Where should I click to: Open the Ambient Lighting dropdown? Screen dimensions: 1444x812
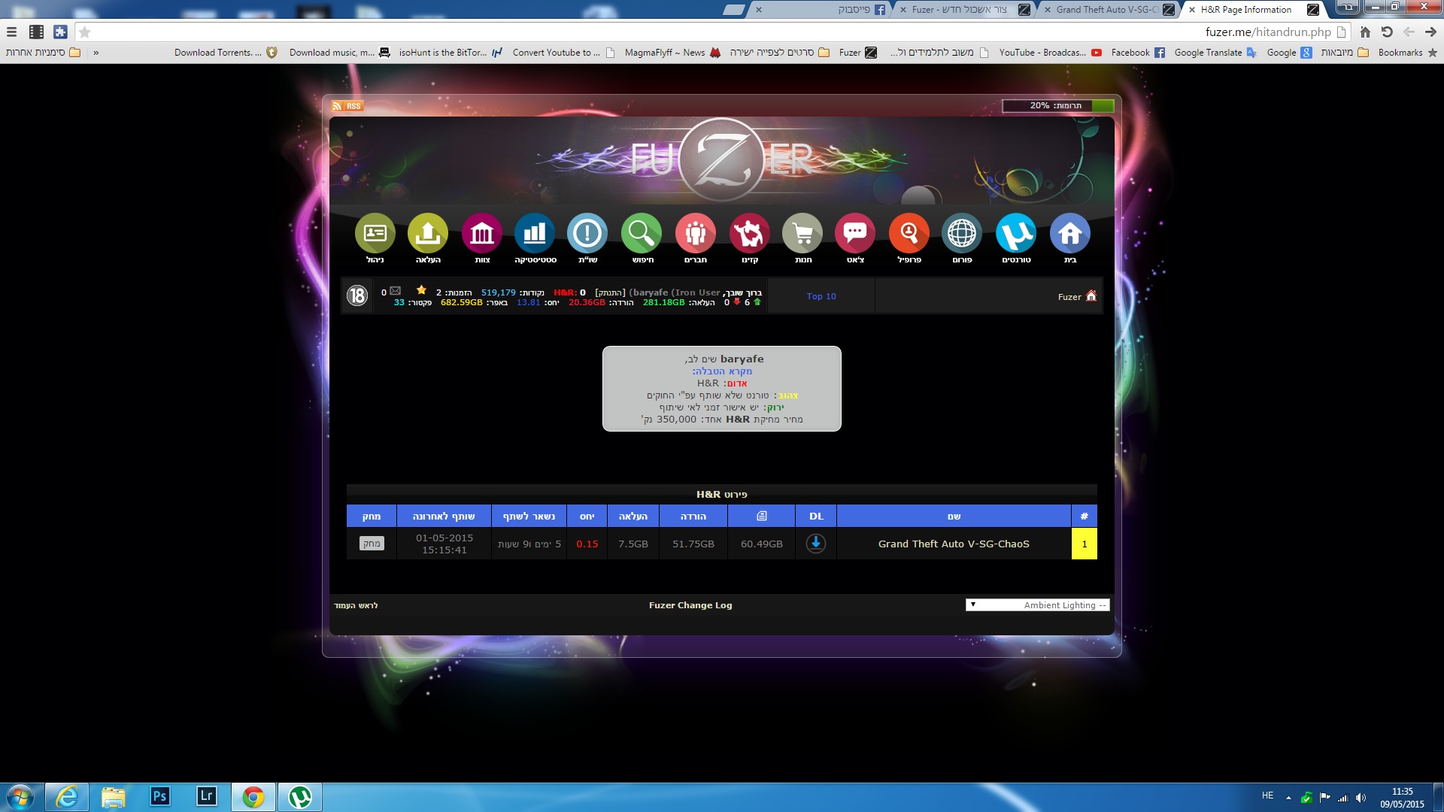click(1038, 604)
